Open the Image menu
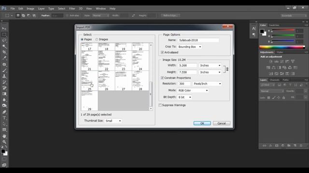 coord(30,9)
